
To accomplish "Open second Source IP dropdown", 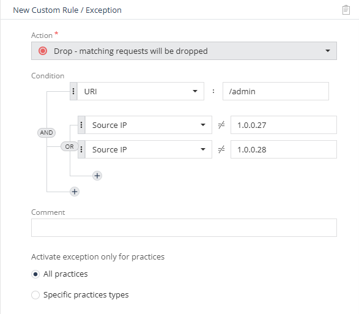I will click(x=149, y=149).
